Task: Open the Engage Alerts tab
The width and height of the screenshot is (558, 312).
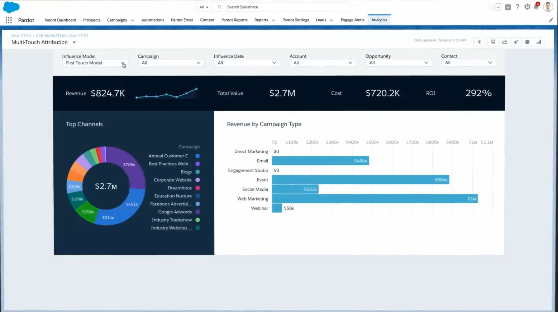Action: 352,20
